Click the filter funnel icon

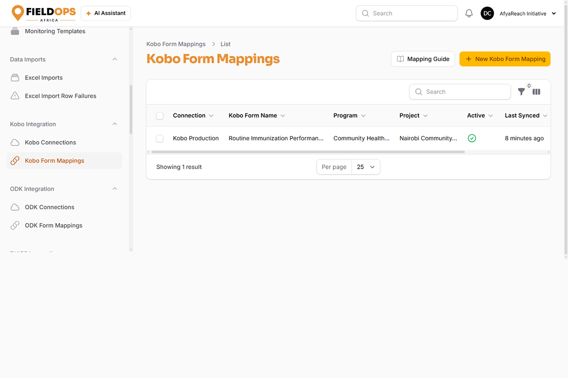click(x=521, y=92)
